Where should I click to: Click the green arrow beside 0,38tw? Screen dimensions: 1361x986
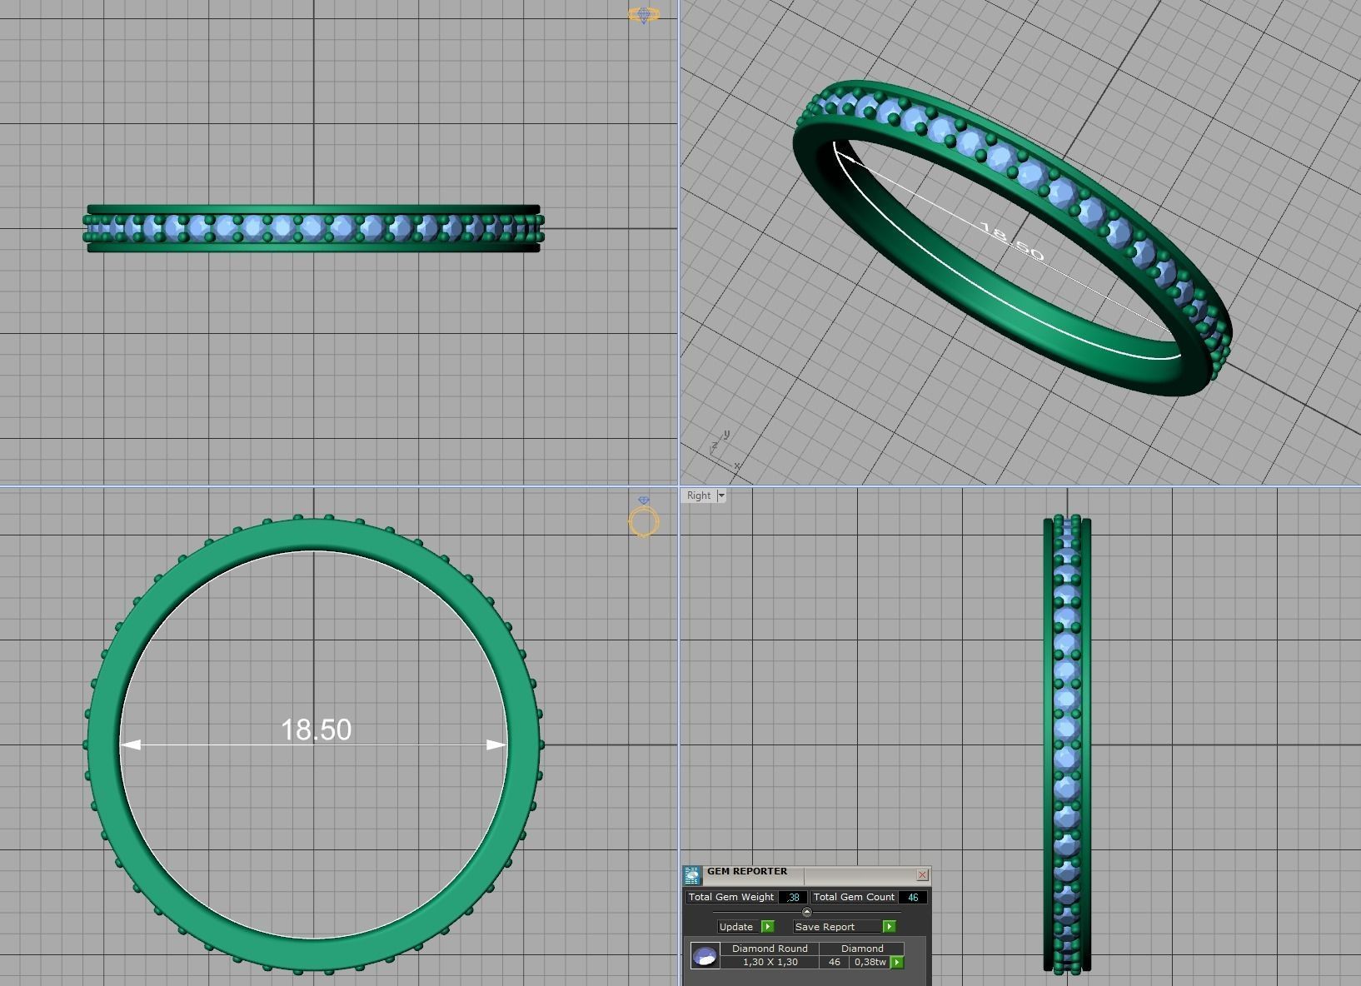(897, 962)
